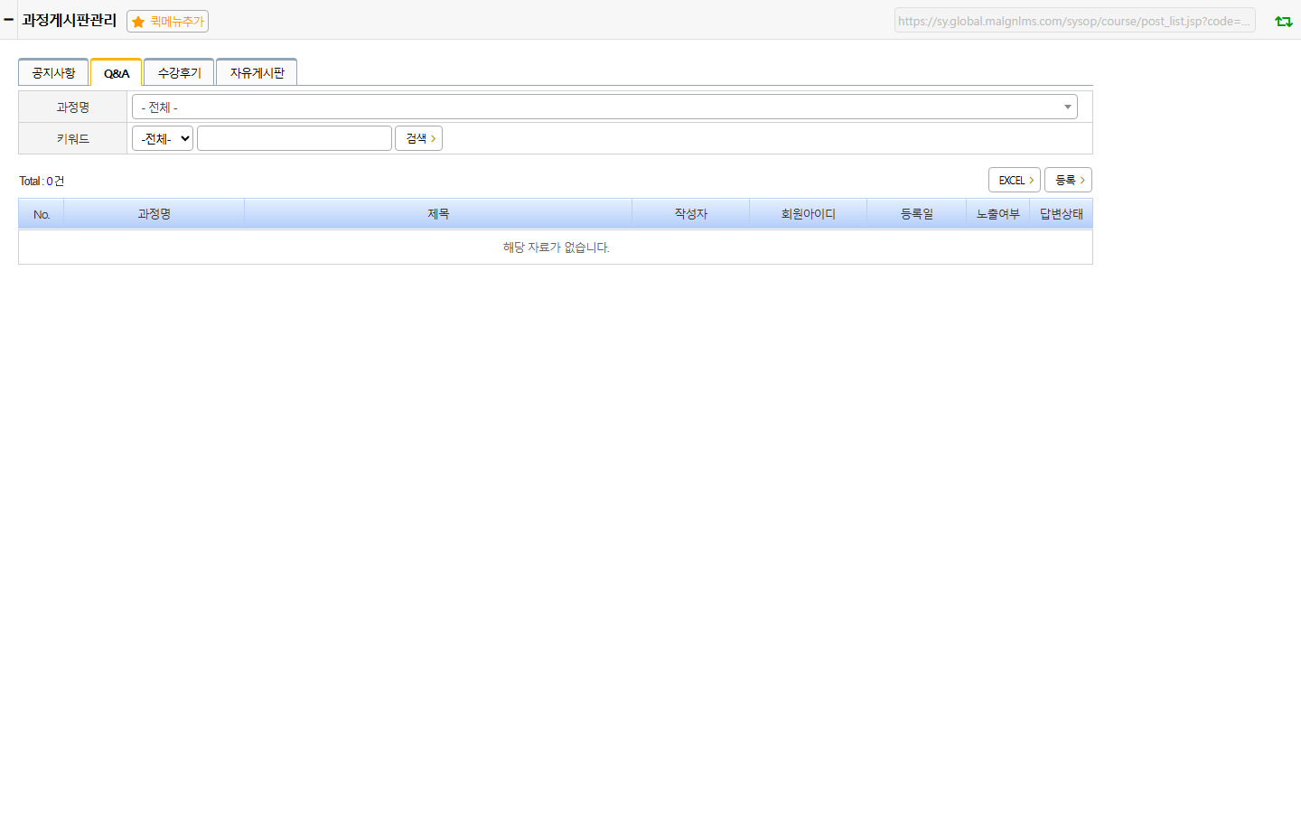Image resolution: width=1301 pixels, height=813 pixels.
Task: Go to the 자유게시판 tab
Action: pos(257,72)
